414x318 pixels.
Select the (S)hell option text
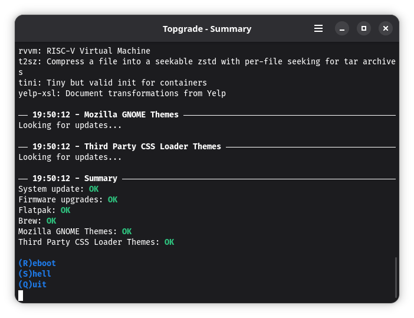(35, 274)
